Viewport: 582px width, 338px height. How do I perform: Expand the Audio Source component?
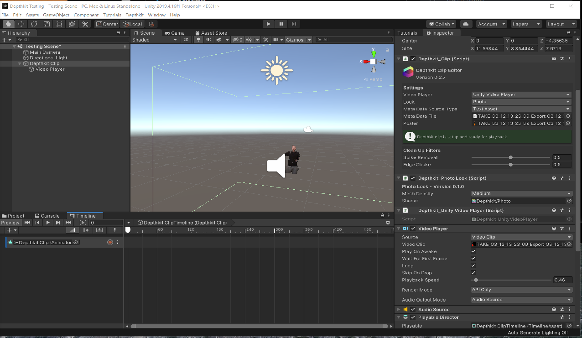[399, 310]
